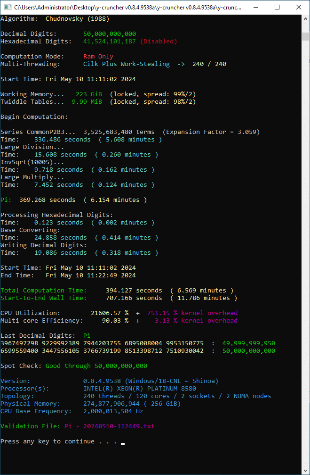Click the End Time line
Image resolution: width=310 pixels, height=475 pixels.
pos(68,275)
